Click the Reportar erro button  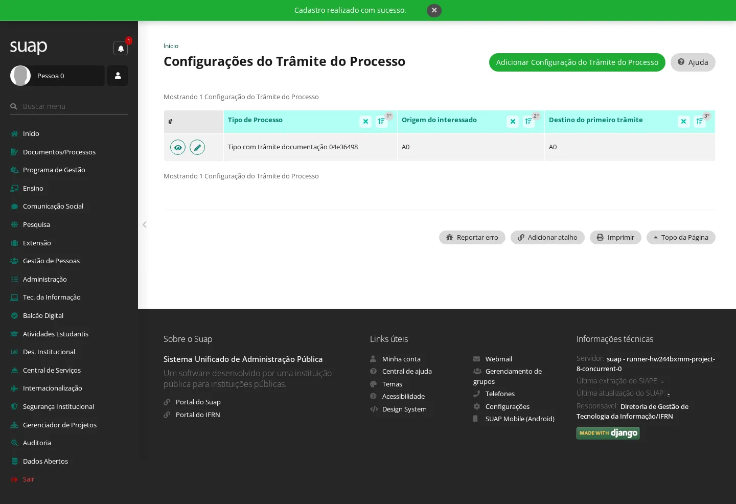pos(472,237)
